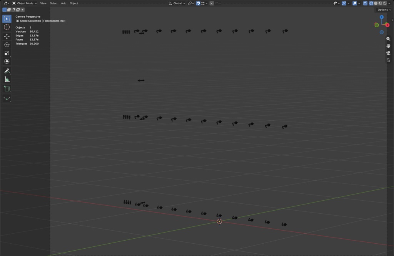Expand overlays settings dropdown arrow

(359, 3)
